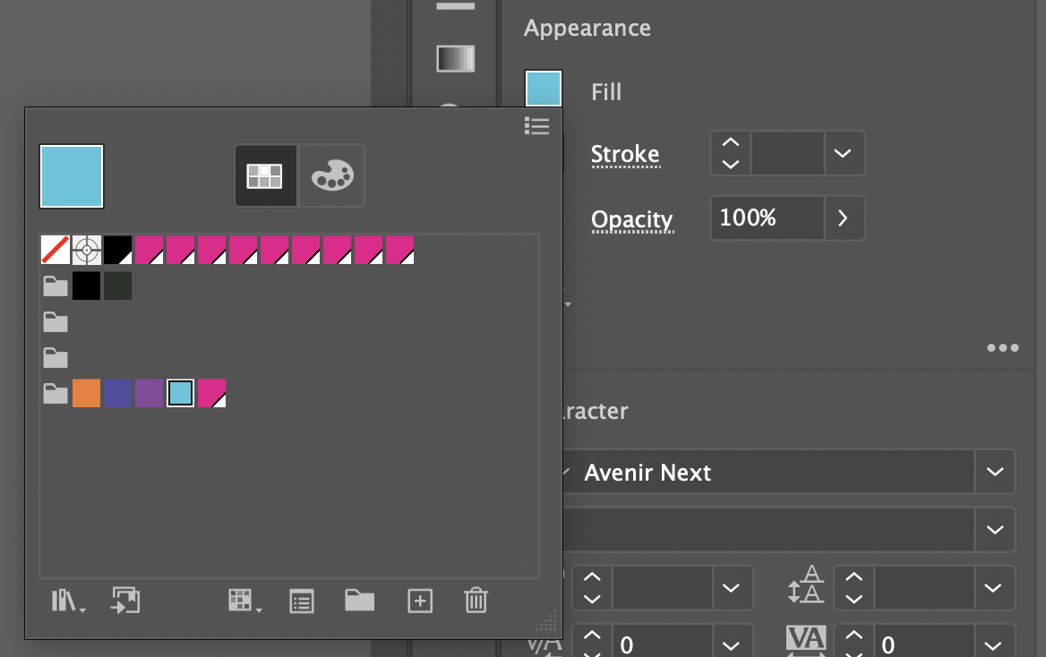Viewport: 1046px width, 657px height.
Task: Open the Stroke weight dropdown
Action: [843, 153]
